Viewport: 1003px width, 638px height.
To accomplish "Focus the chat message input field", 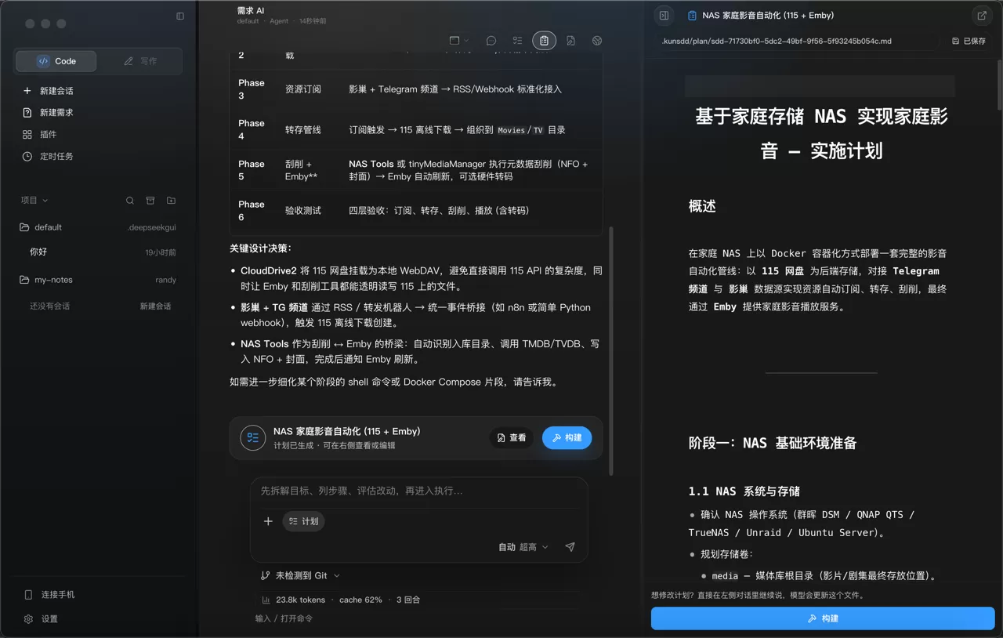I will click(419, 491).
